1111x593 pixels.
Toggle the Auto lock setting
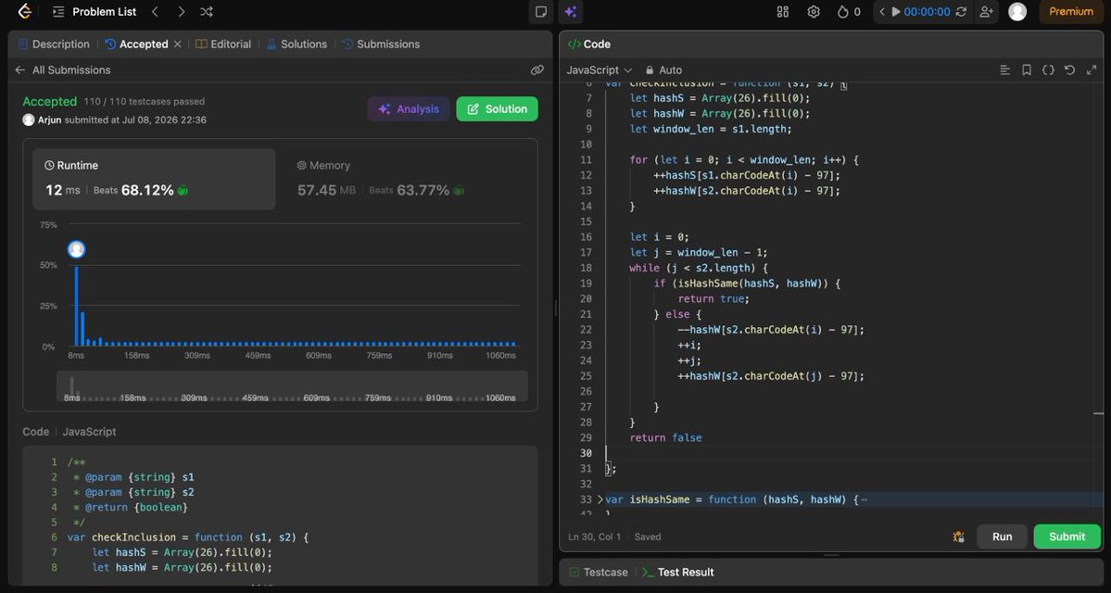663,70
